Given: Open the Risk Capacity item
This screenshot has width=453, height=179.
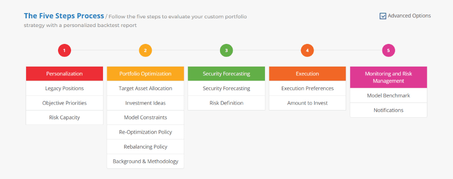Looking at the screenshot, I should 64,118.
